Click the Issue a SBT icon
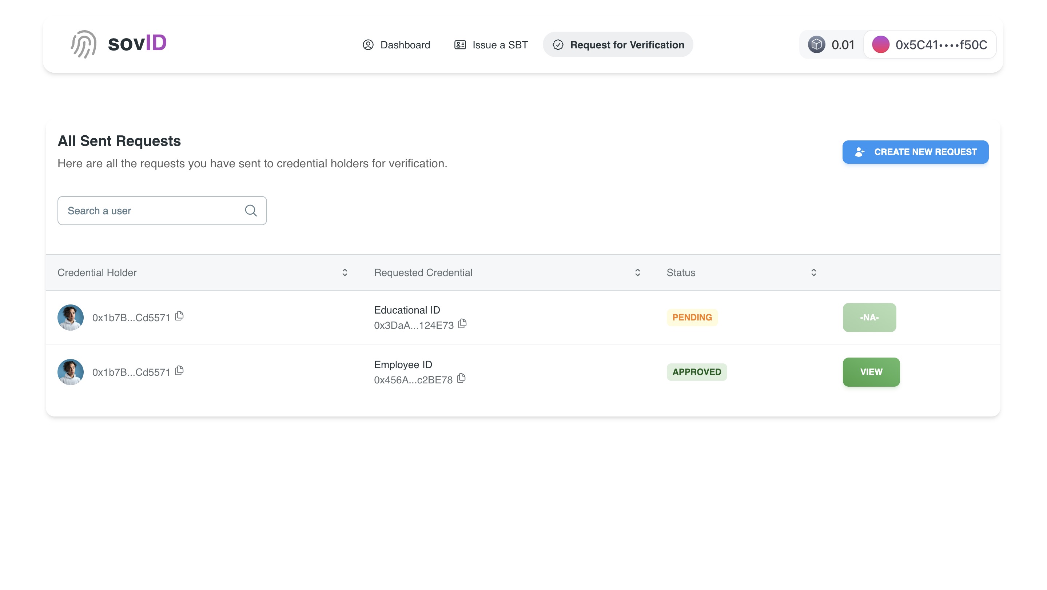The height and width of the screenshot is (590, 1047). 459,44
